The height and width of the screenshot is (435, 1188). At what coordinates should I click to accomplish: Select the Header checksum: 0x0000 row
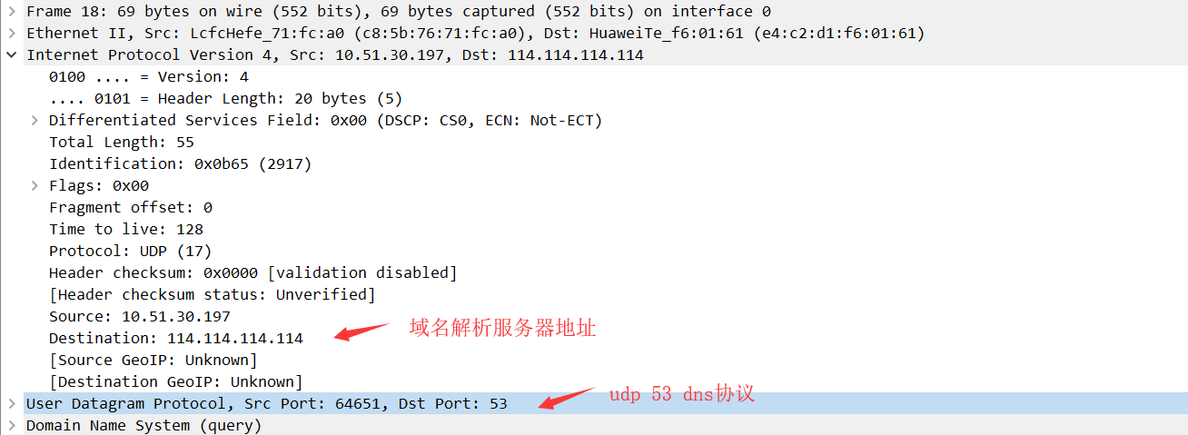(x=252, y=273)
